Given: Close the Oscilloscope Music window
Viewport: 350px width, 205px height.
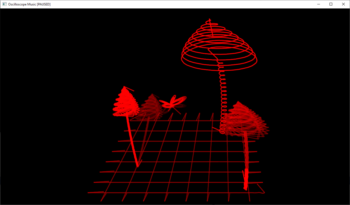Looking at the screenshot, I should point(343,4).
